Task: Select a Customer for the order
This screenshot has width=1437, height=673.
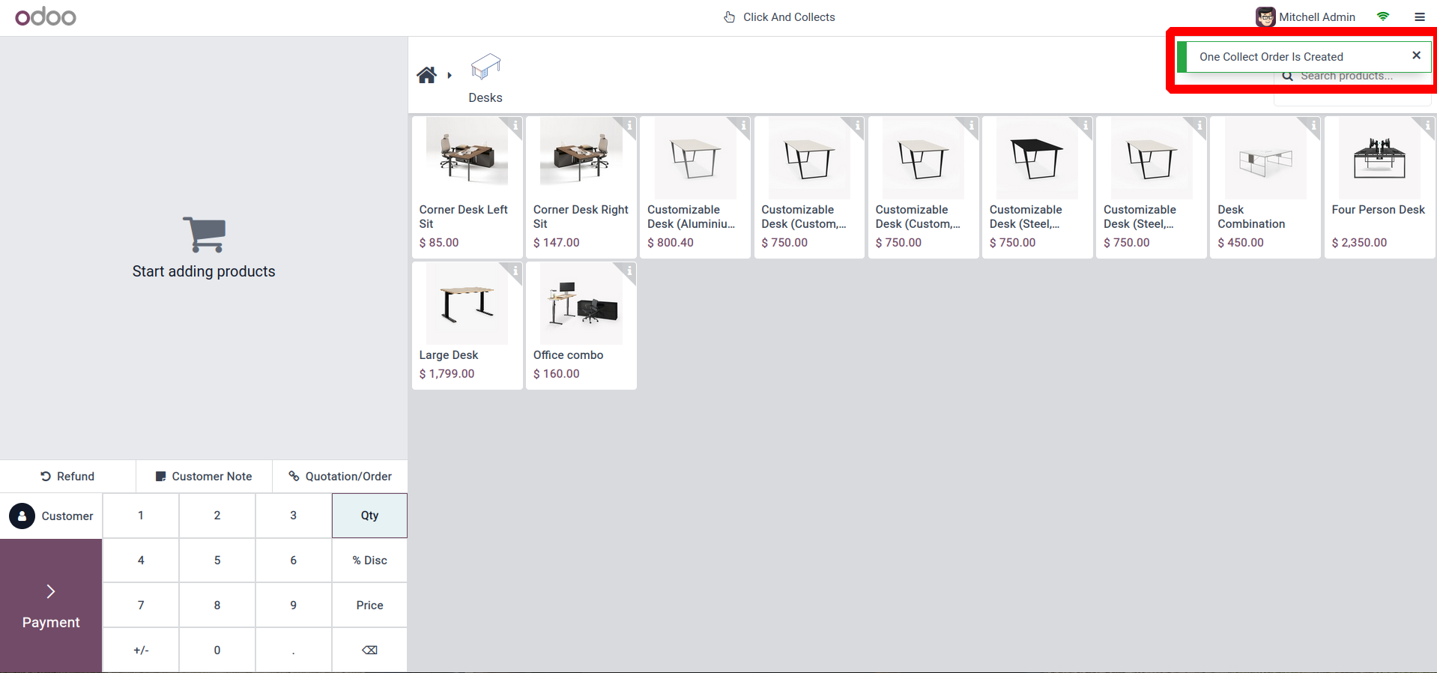Action: pos(51,516)
